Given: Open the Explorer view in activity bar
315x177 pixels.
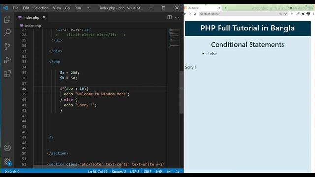Looking at the screenshot, I should click(x=7, y=19).
